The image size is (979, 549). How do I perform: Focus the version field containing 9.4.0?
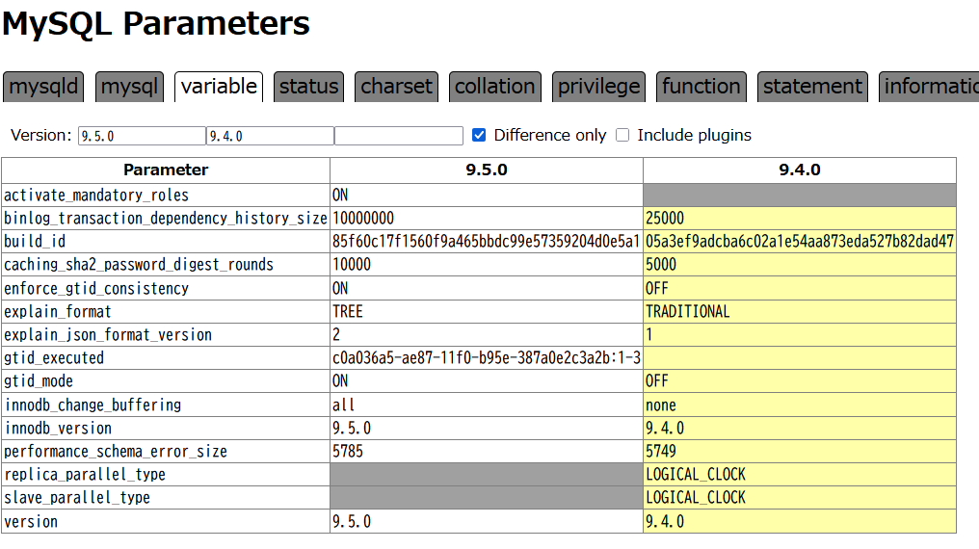pos(271,136)
